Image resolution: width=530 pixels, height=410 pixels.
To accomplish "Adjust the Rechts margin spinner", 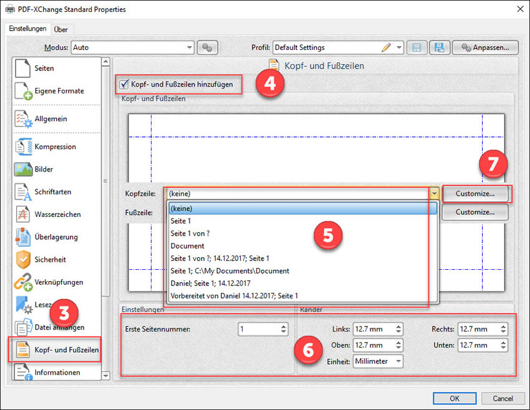I will (503, 329).
